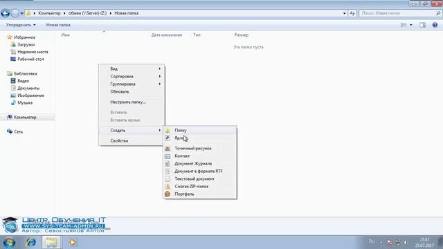Viewport: 443px width, 249px height.
Task: Create Сжатая ZIP-папка from the submenu
Action: coord(200,187)
